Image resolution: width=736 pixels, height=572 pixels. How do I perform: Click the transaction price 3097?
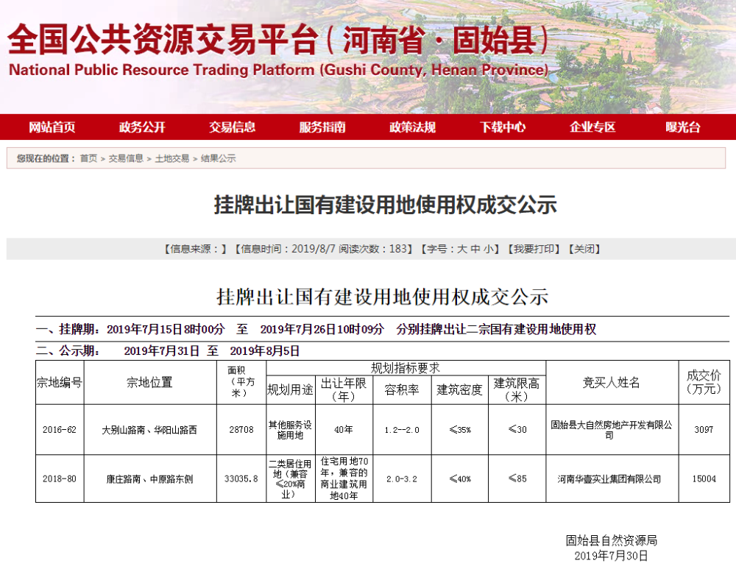coord(704,430)
